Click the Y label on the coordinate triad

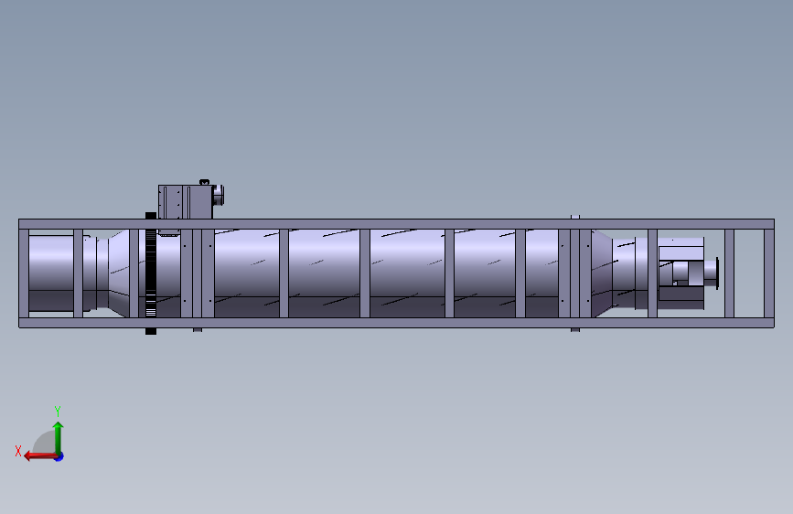[58, 411]
